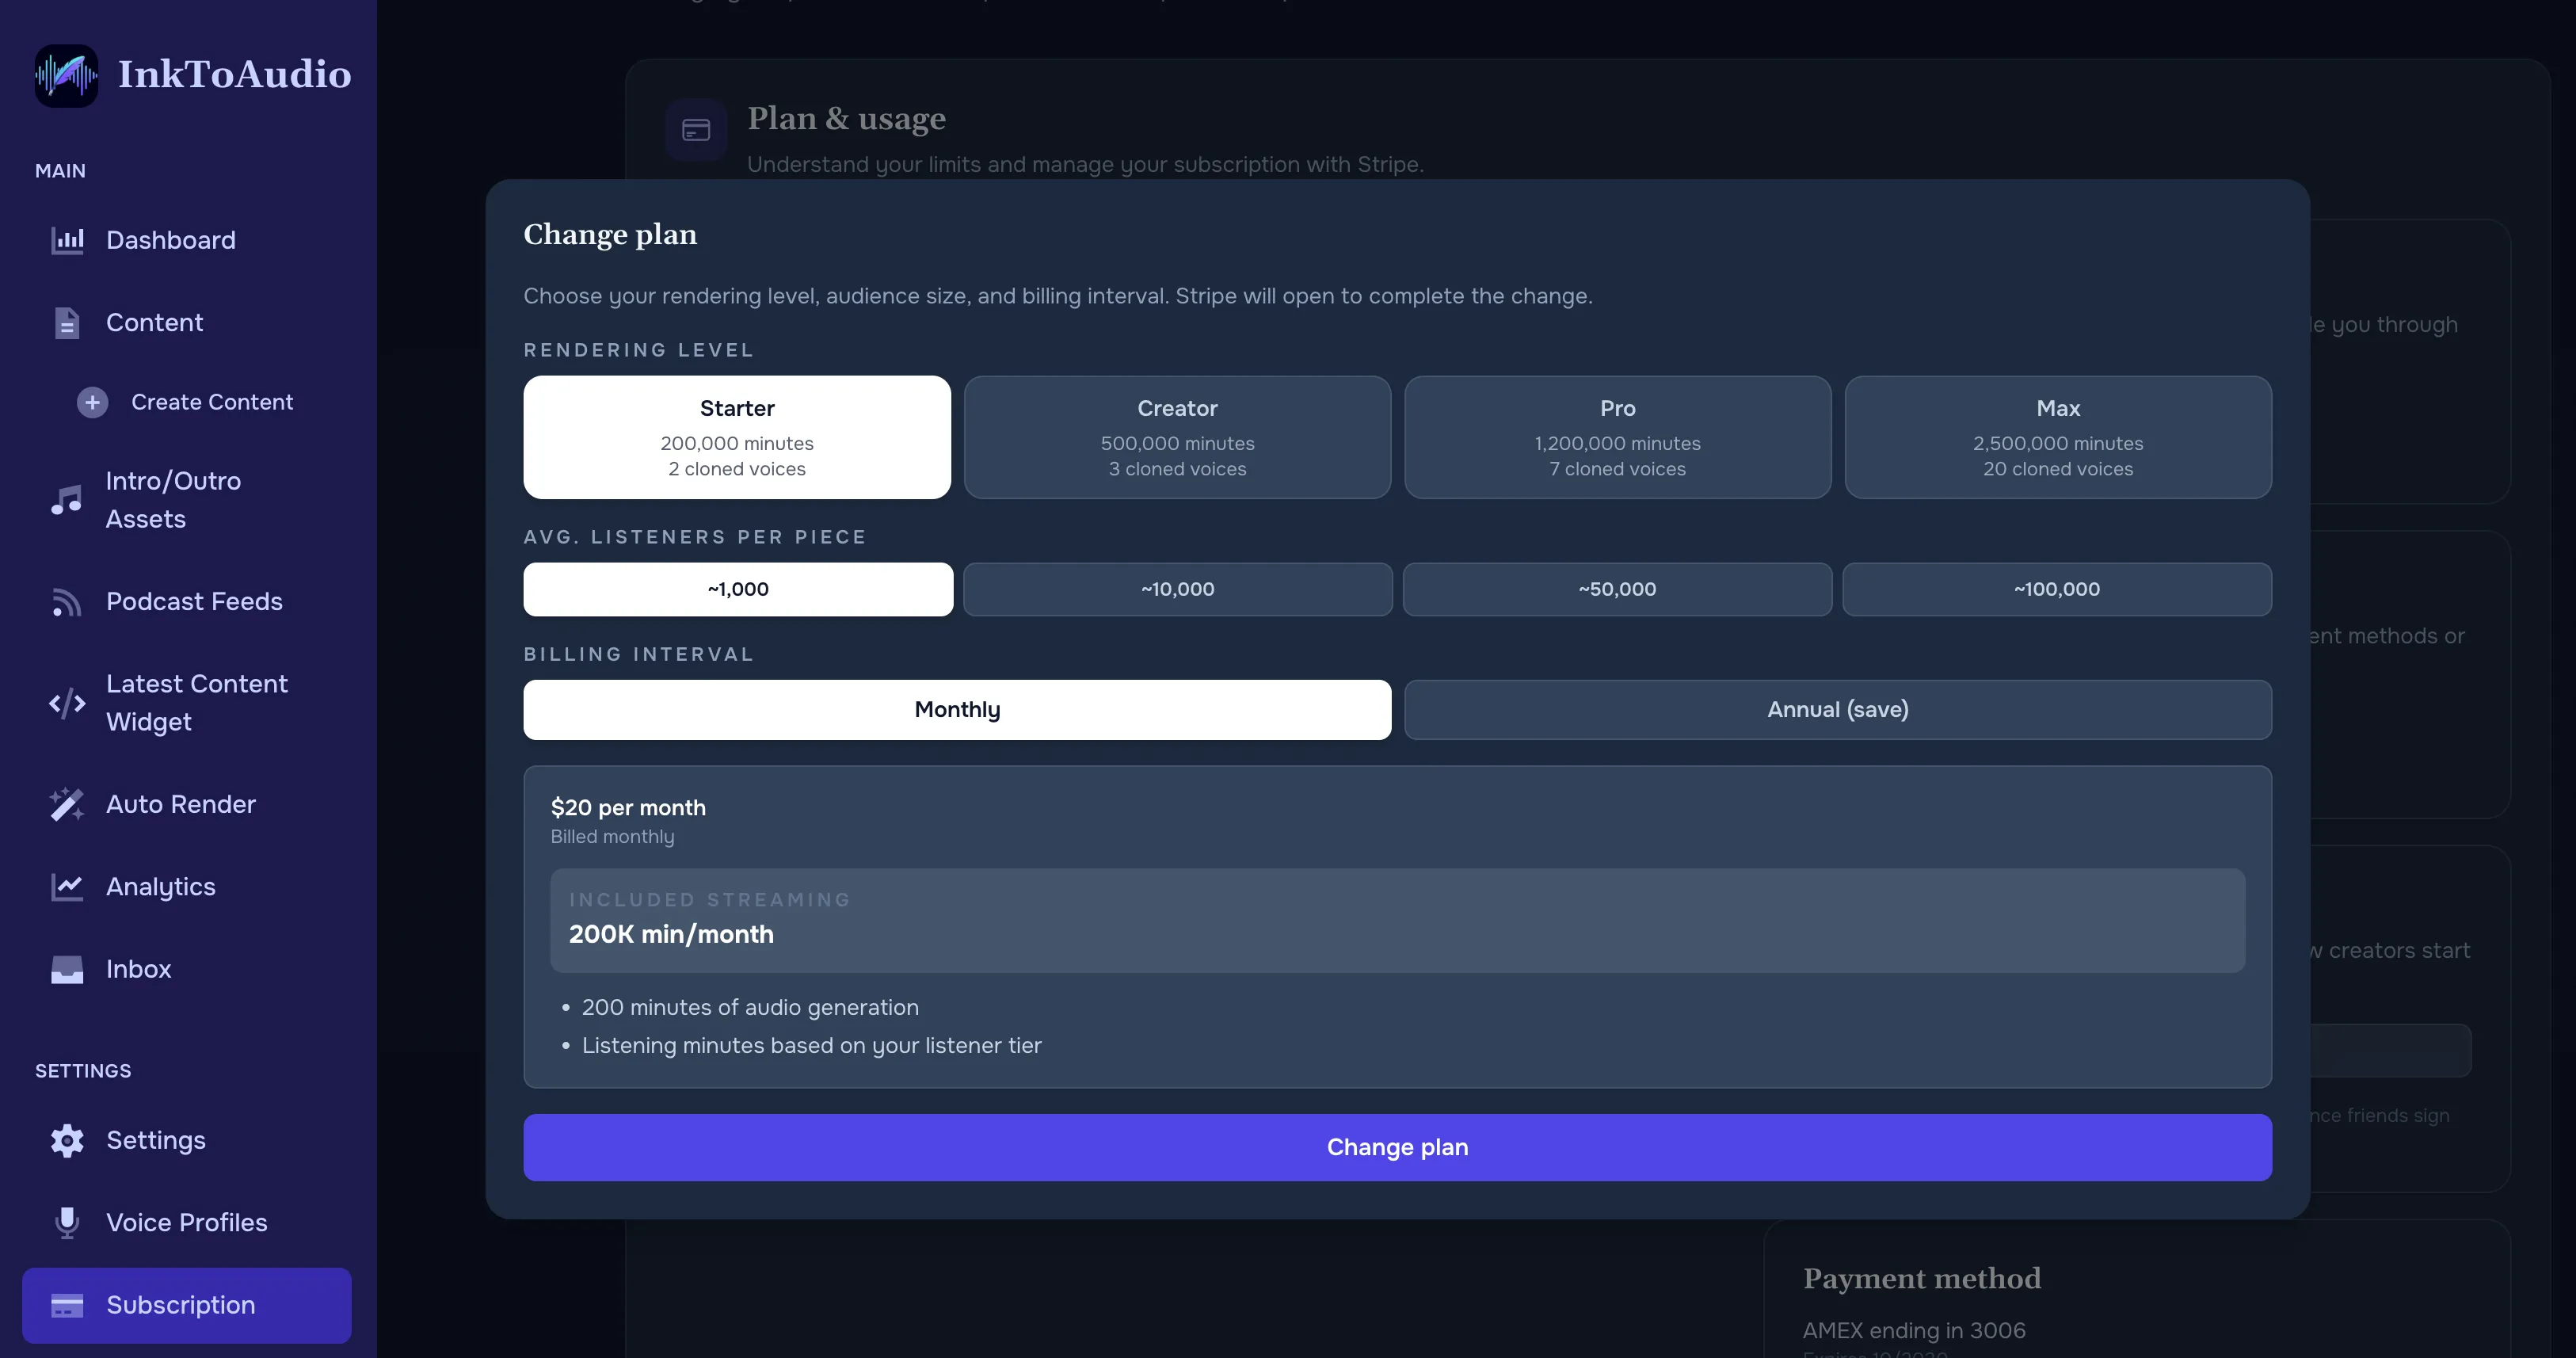This screenshot has height=1358, width=2576.
Task: Navigate to Voice Profiles
Action: (x=186, y=1222)
